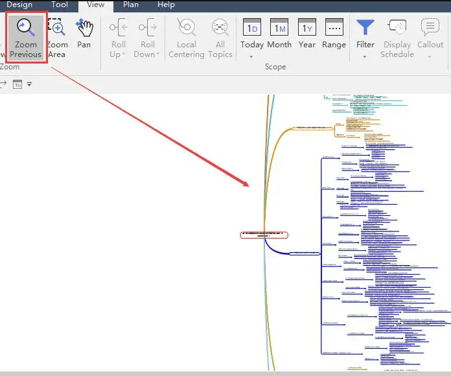Open the Range scope option

334,34
